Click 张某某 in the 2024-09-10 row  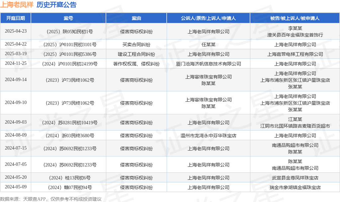pos(295,110)
